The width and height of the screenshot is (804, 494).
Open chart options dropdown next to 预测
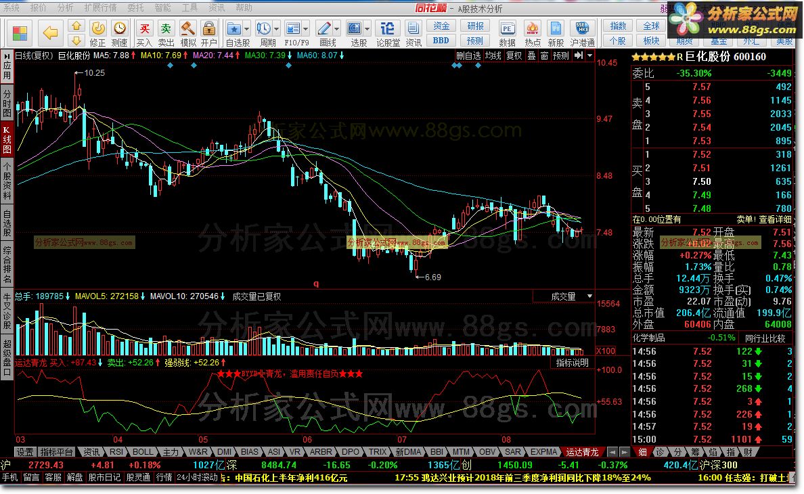pos(589,55)
